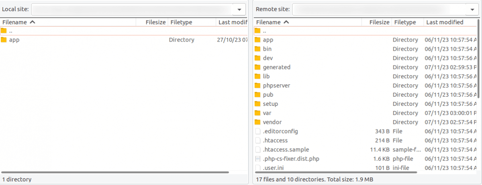Click the remote parent directory folder icon
Screen dimensions: 482x185
coord(257,31)
